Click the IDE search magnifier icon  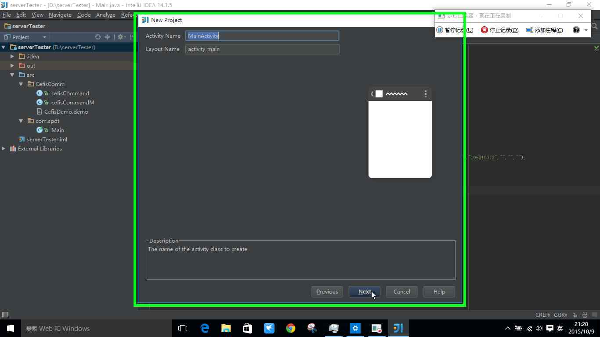click(595, 26)
